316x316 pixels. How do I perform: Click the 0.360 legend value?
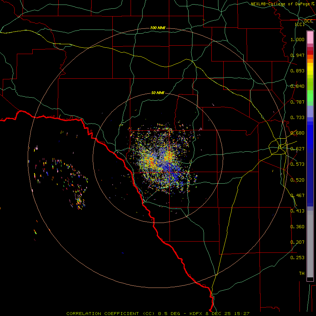[x=297, y=227]
